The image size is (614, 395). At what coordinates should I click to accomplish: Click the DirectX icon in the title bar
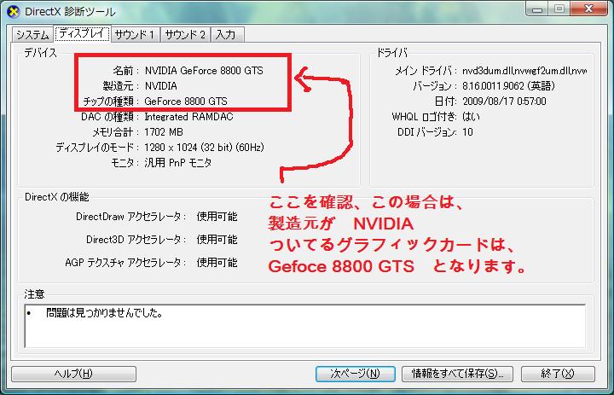13,11
